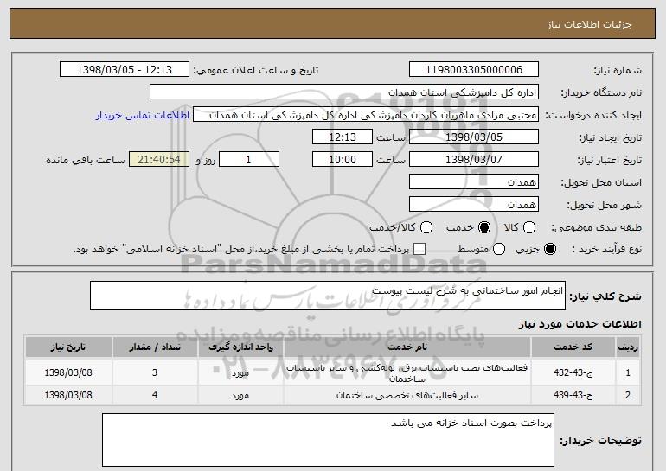Click the مورد unit in row 2

(240, 396)
